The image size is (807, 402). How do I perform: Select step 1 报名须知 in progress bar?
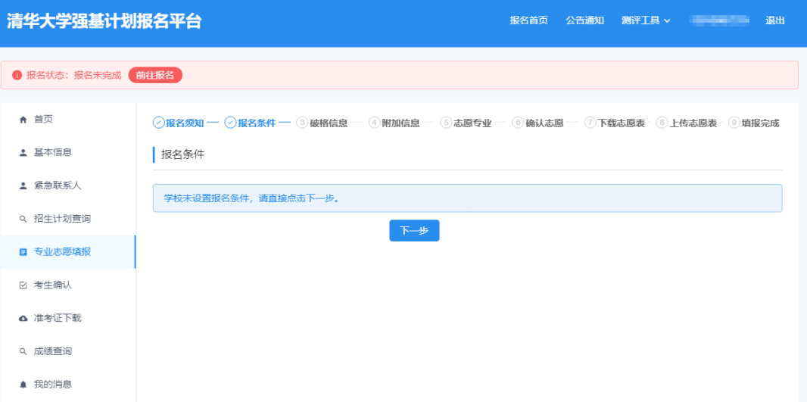[179, 123]
